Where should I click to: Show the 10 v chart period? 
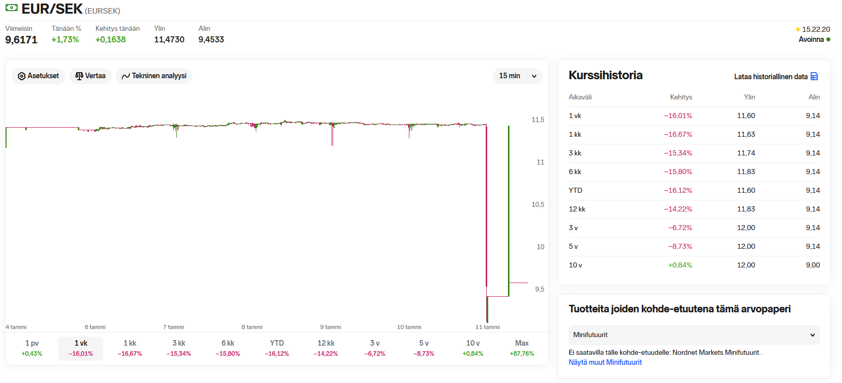coord(473,348)
